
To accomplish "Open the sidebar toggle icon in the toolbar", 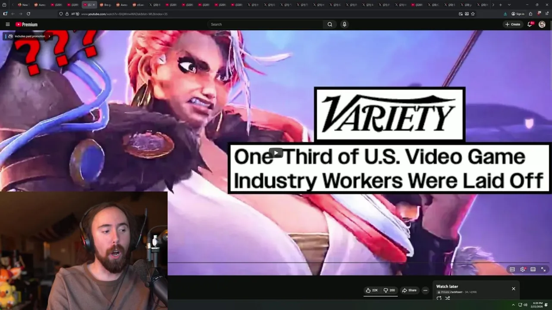I will click(5, 14).
